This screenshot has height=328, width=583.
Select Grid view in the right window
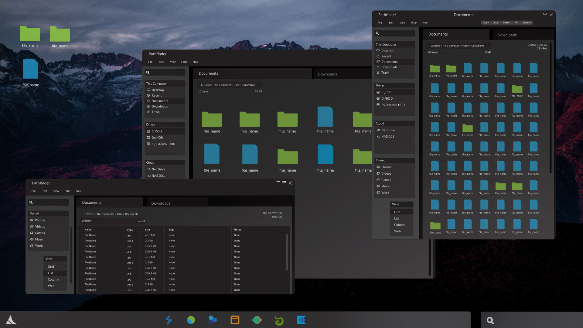point(397,212)
